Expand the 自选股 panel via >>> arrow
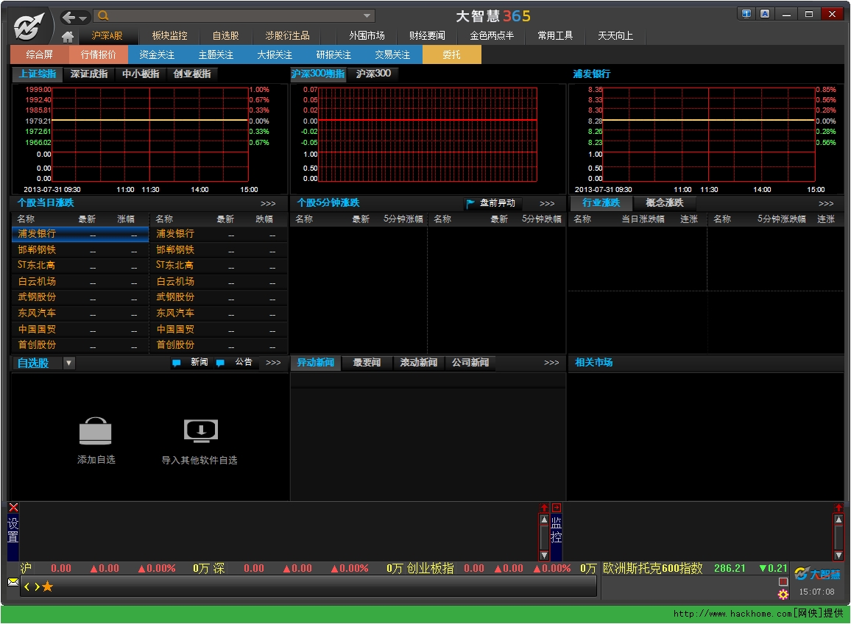Viewport: 851px width, 624px height. (274, 363)
